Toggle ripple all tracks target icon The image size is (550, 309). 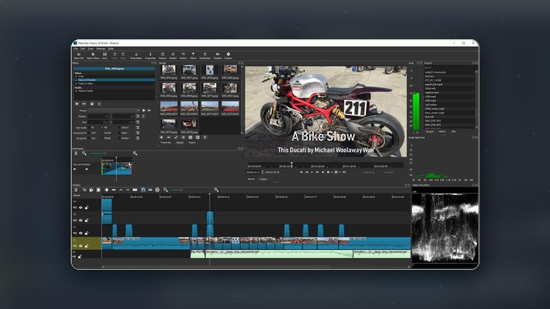(157, 190)
